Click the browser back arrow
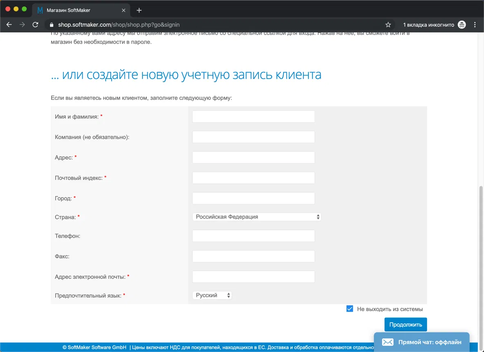This screenshot has width=484, height=352. [9, 25]
